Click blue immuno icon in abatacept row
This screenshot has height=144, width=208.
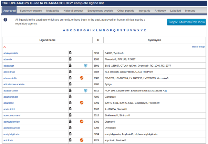click(86, 66)
